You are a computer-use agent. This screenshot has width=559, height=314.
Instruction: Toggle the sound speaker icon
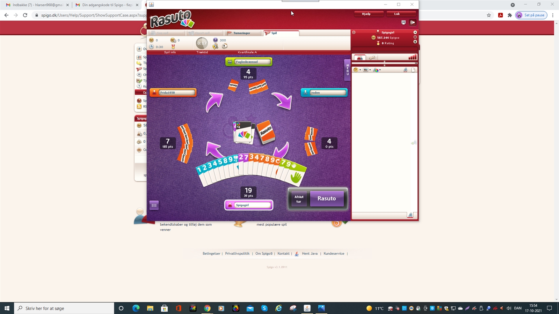(413, 22)
